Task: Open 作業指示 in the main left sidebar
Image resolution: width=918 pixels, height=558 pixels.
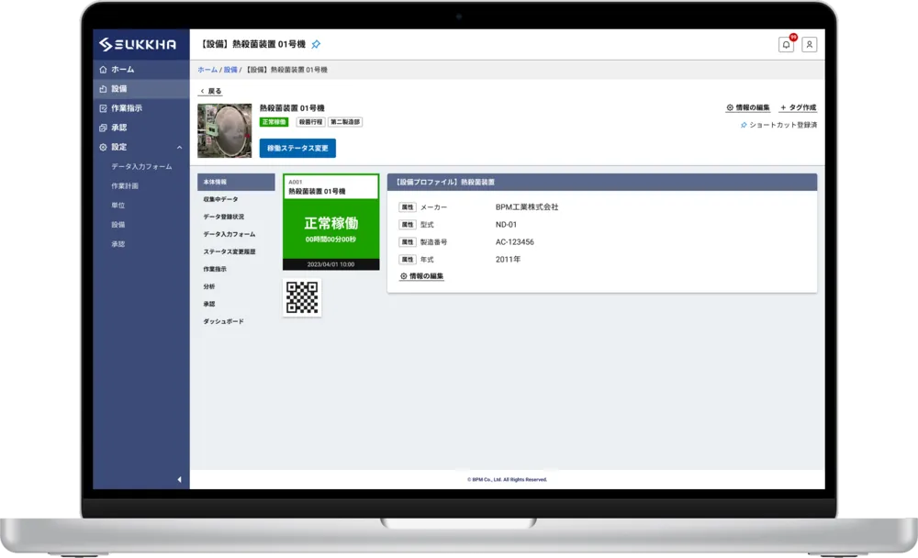Action: [140, 107]
